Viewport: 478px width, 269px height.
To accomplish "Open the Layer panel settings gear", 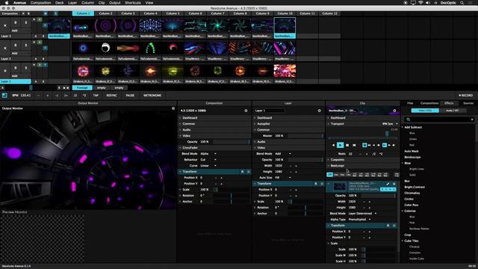I will click(320, 111).
